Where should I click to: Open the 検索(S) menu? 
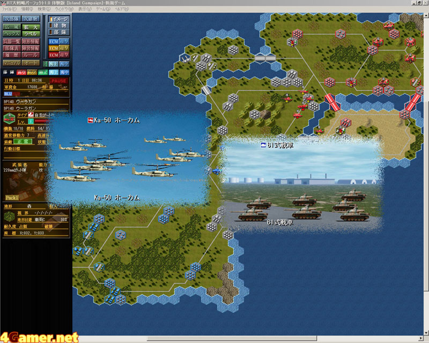click(44, 9)
